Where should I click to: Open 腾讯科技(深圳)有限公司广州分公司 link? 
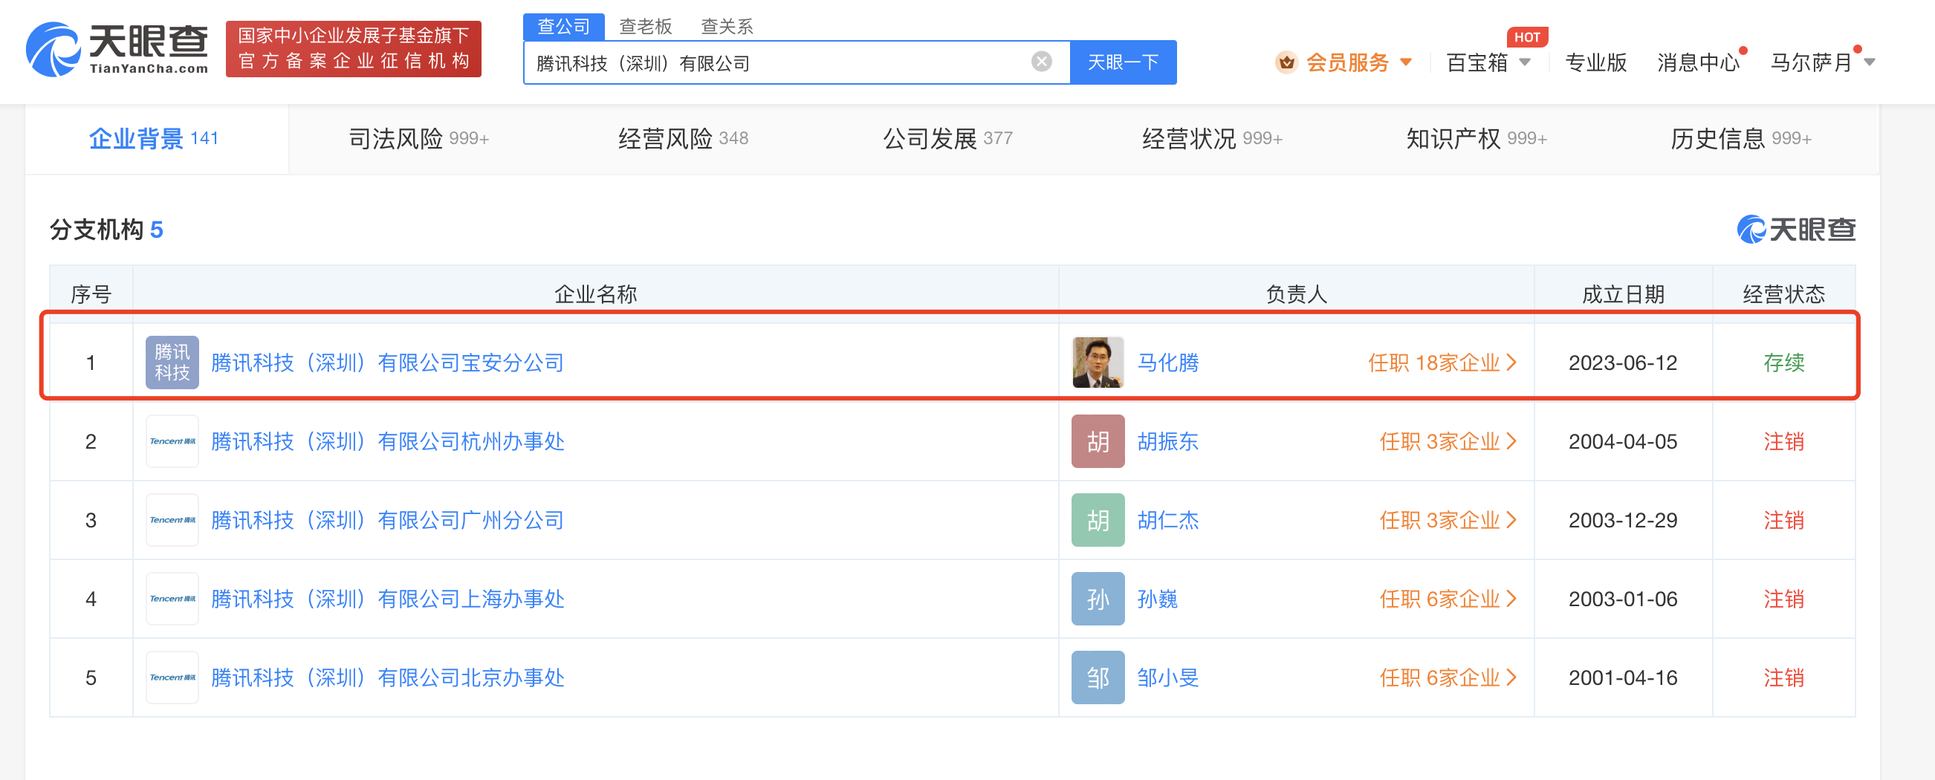tap(388, 520)
